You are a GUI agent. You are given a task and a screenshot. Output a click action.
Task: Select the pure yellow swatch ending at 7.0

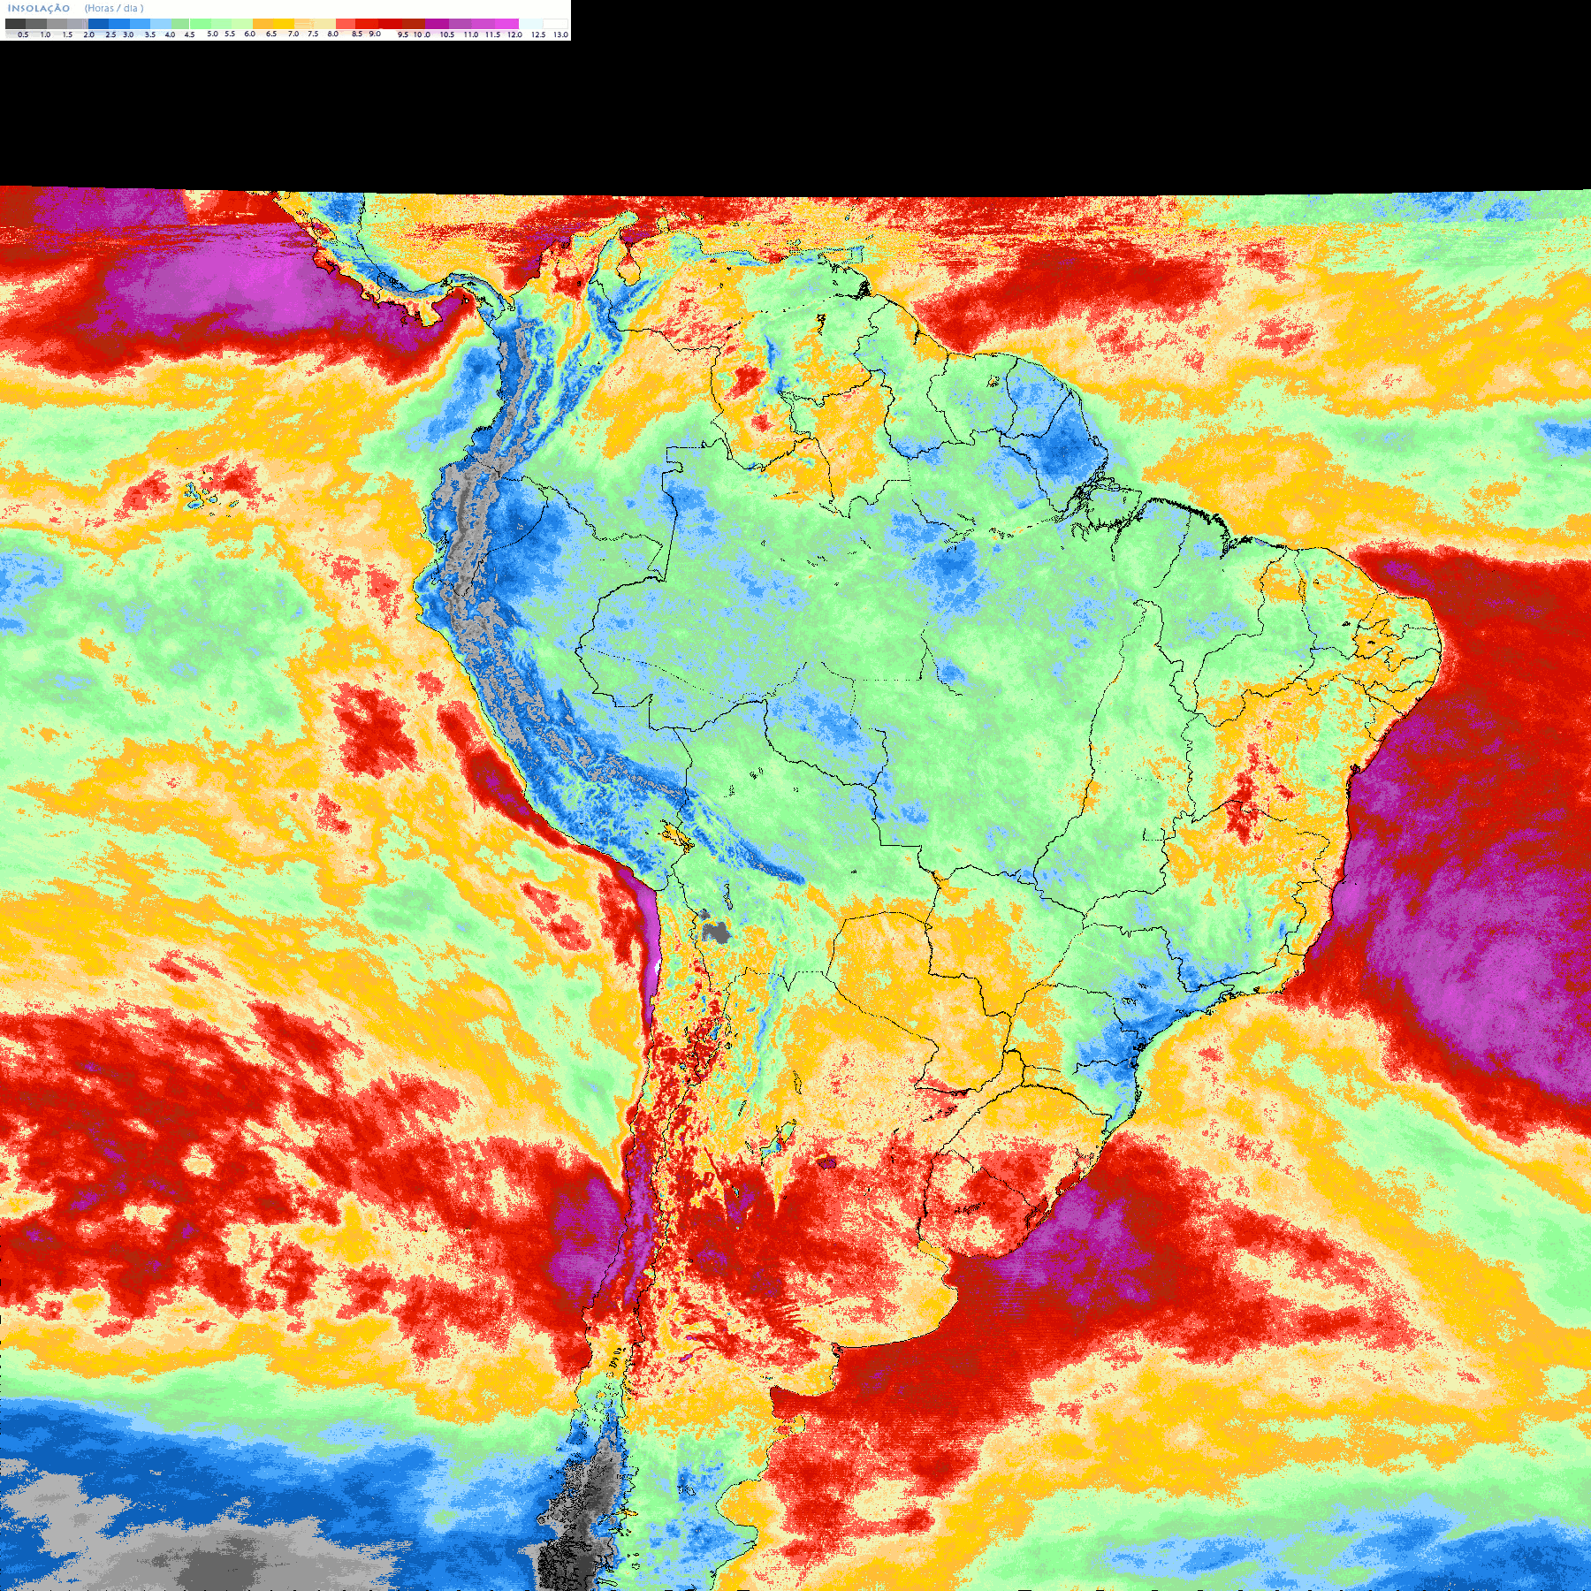click(x=285, y=24)
